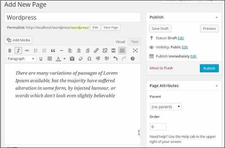225x148 pixels.
Task: Toggle the toolbar kitchen sink button
Action: [x=122, y=51]
